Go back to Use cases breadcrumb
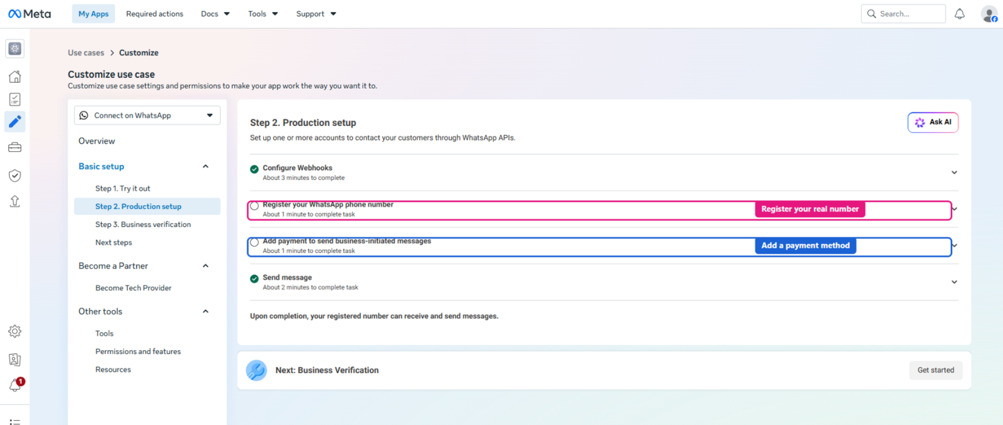The image size is (1003, 425). coord(86,53)
